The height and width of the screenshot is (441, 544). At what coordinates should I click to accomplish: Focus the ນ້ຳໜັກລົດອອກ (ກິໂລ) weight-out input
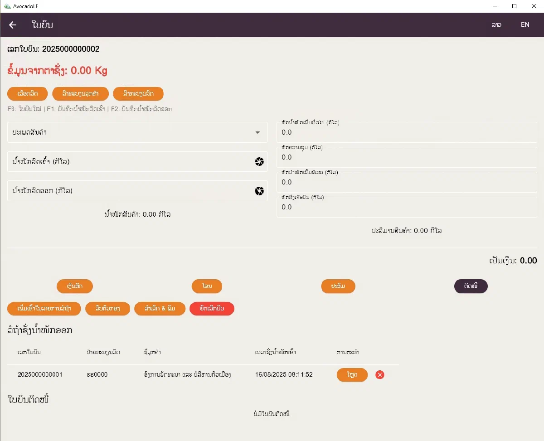(x=137, y=191)
